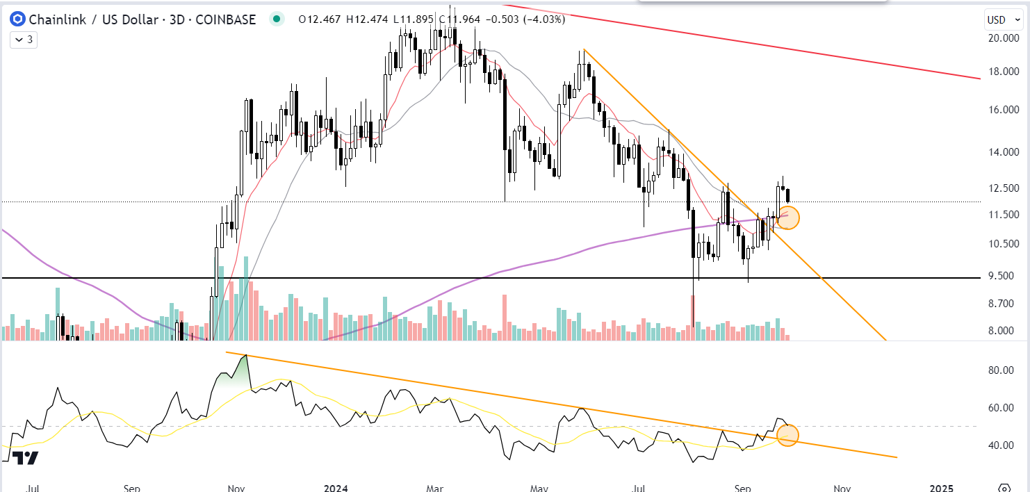Click the low value L11.895
This screenshot has width=1030, height=492.
coord(414,19)
